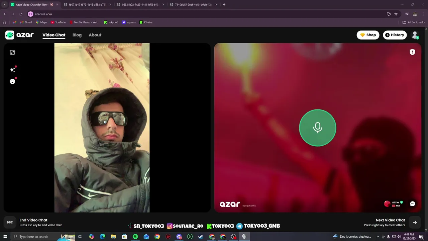This screenshot has width=428, height=241.
Task: Switch to the 7140dc15 browser tab
Action: pos(193,5)
